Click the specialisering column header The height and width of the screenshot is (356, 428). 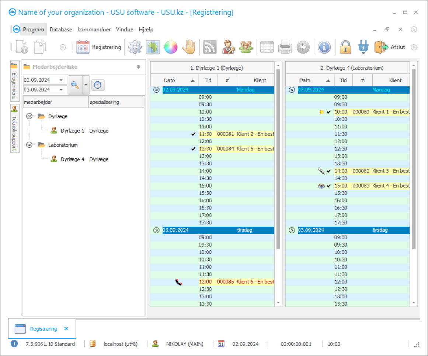point(116,102)
